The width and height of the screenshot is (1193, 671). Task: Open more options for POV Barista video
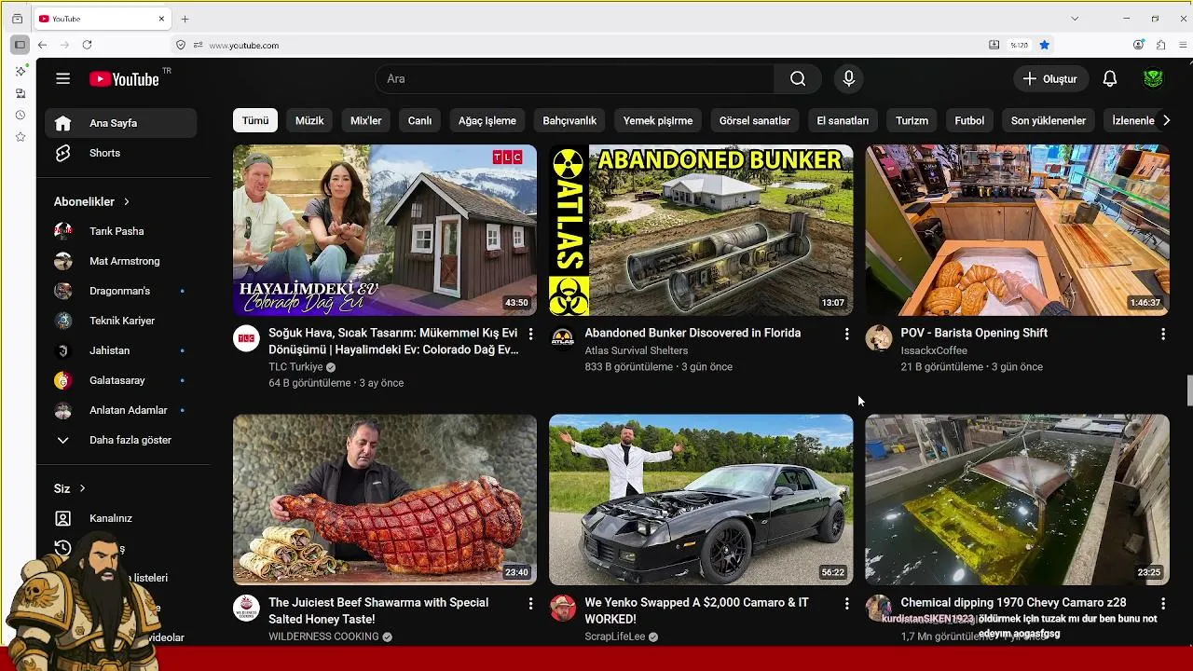pos(1162,334)
